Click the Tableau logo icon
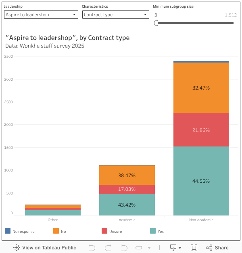This screenshot has height=253, width=242. pyautogui.click(x=17, y=248)
